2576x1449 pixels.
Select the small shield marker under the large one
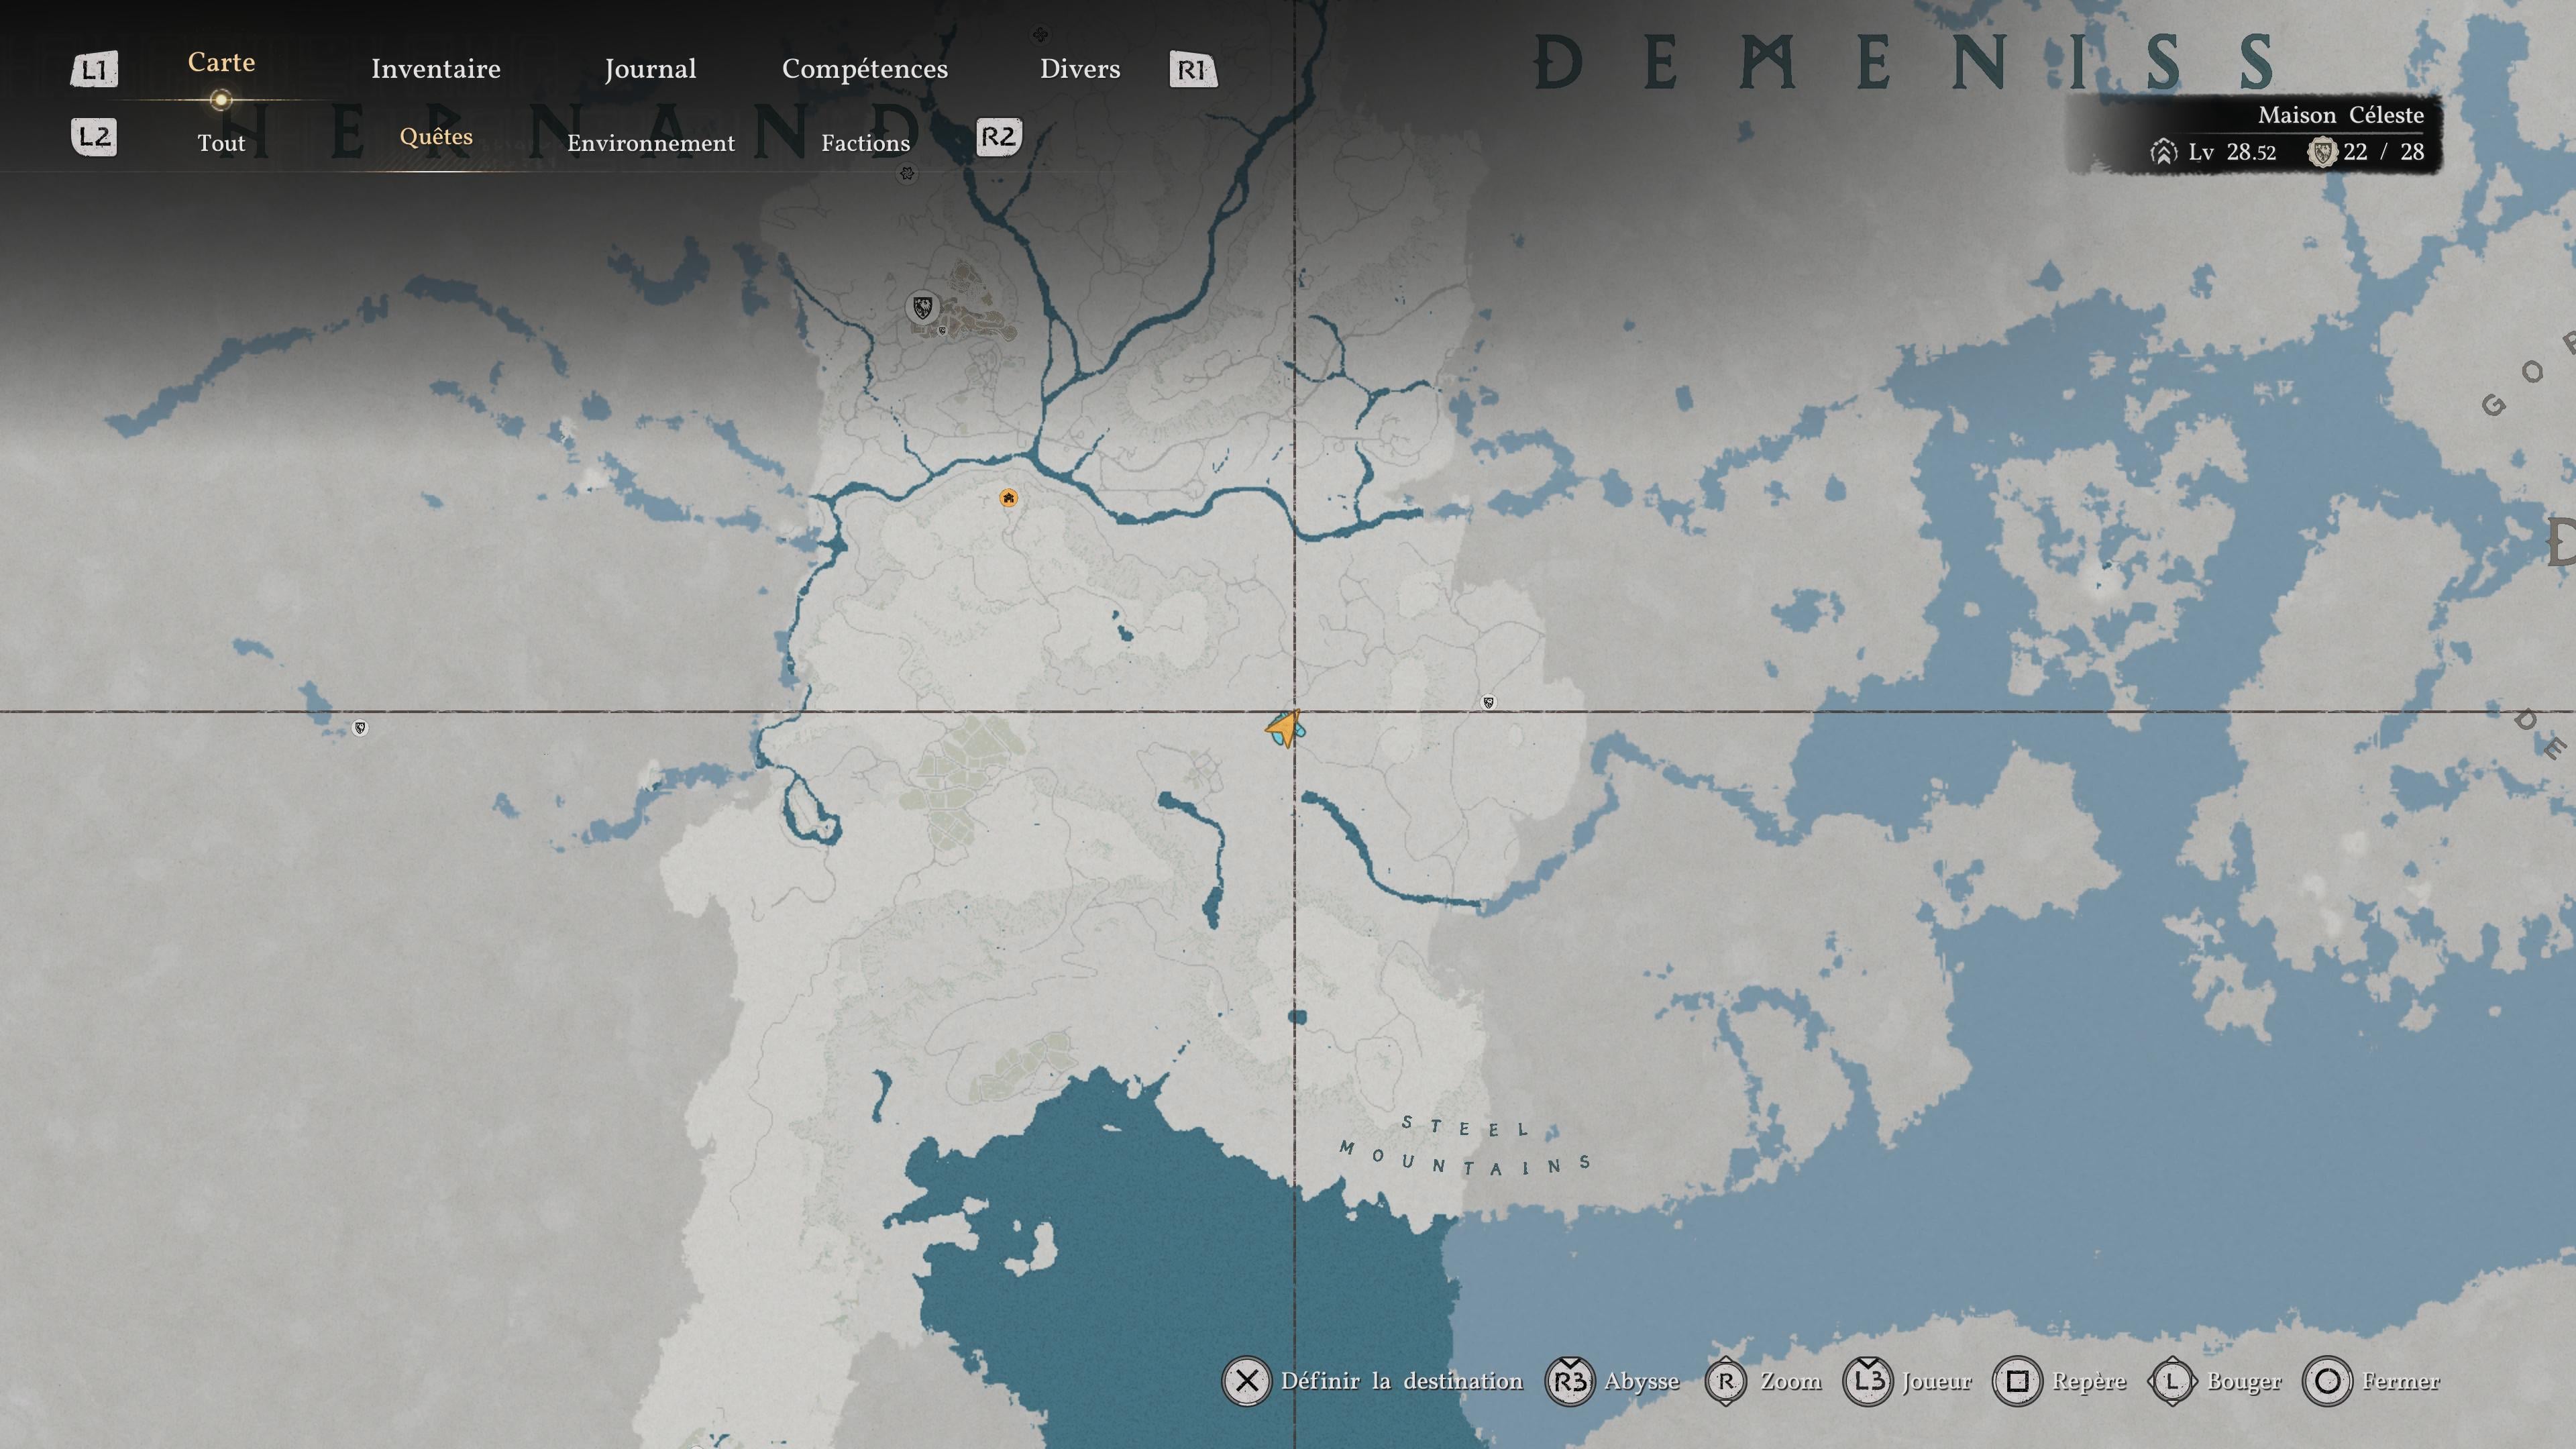942,331
